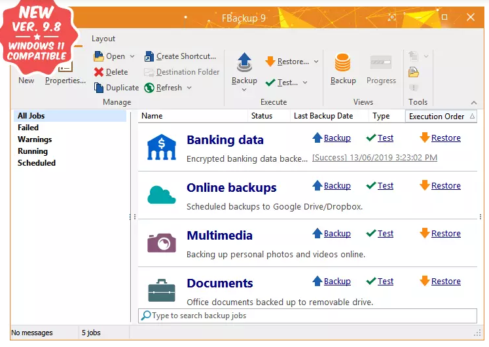
Task: Open Banking data Success log link
Action: (x=374, y=157)
